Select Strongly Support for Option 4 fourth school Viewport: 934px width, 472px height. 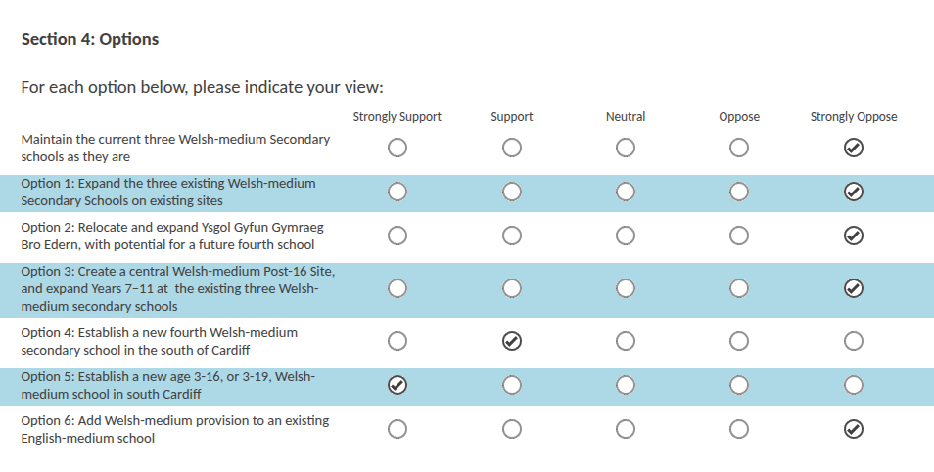[397, 341]
